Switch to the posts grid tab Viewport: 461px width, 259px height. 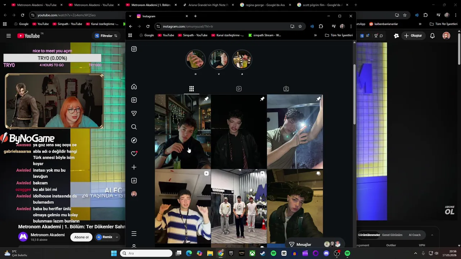(192, 89)
